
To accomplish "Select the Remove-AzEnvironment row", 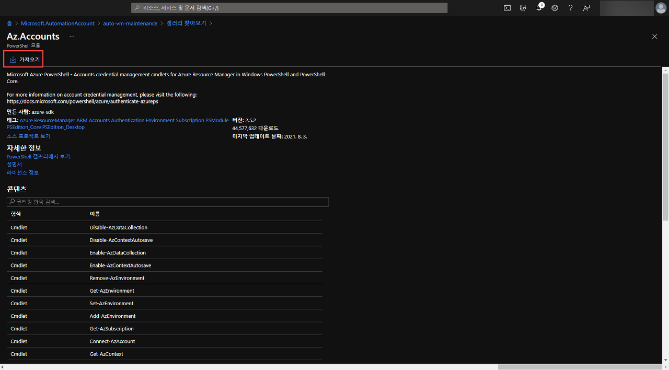I will tap(165, 278).
